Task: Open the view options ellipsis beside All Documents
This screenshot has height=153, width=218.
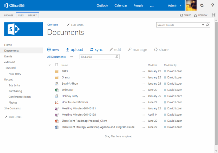Action: (x=72, y=57)
